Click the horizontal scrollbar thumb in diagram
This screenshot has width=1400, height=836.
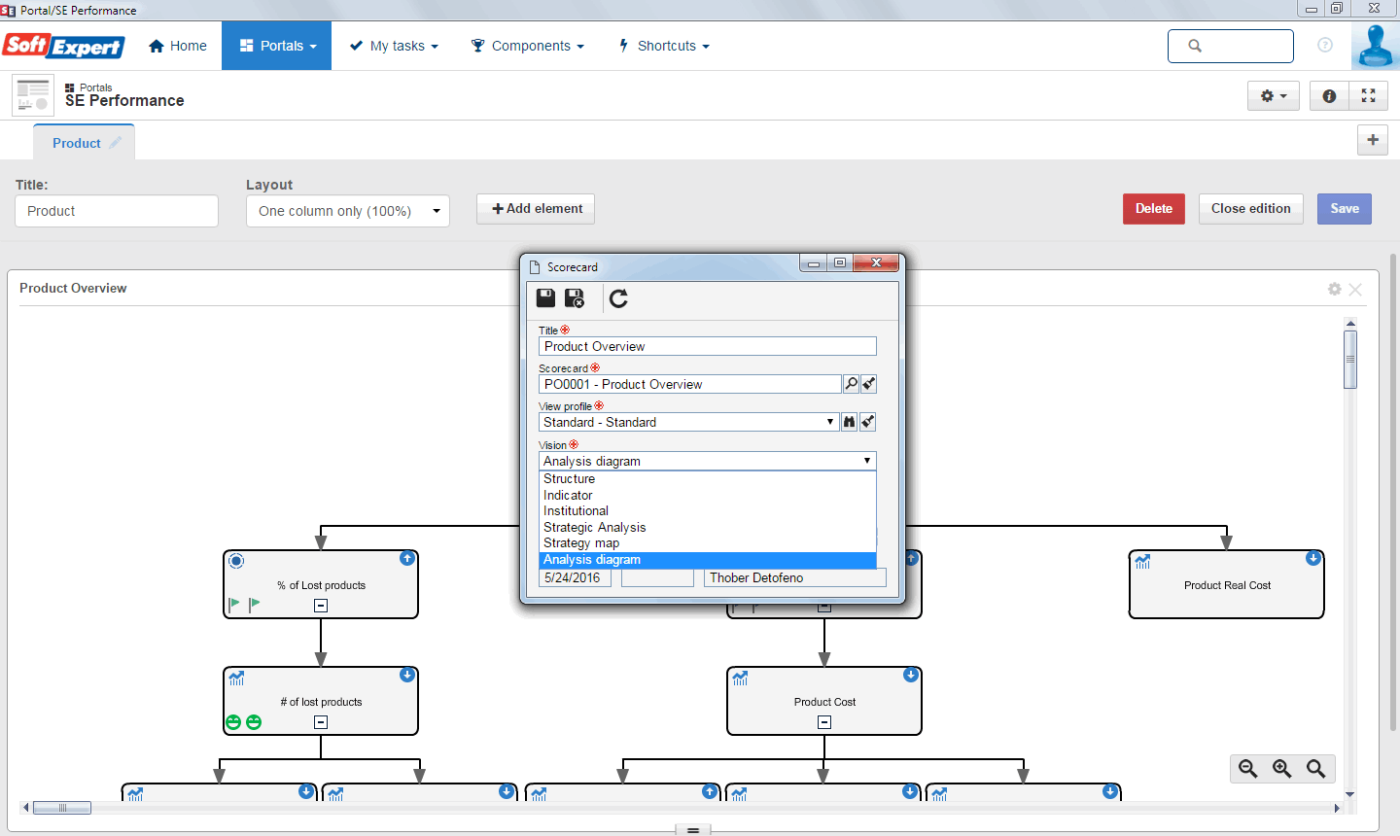[x=62, y=808]
